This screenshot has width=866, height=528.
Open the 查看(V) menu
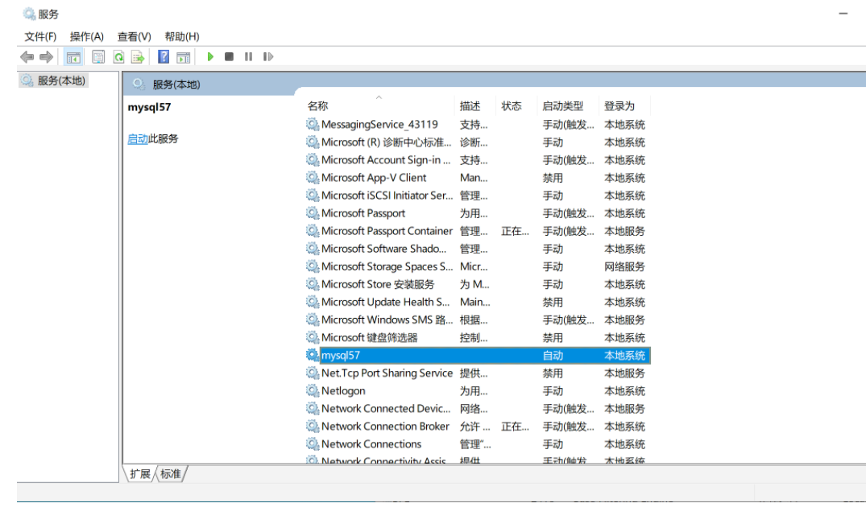click(135, 36)
